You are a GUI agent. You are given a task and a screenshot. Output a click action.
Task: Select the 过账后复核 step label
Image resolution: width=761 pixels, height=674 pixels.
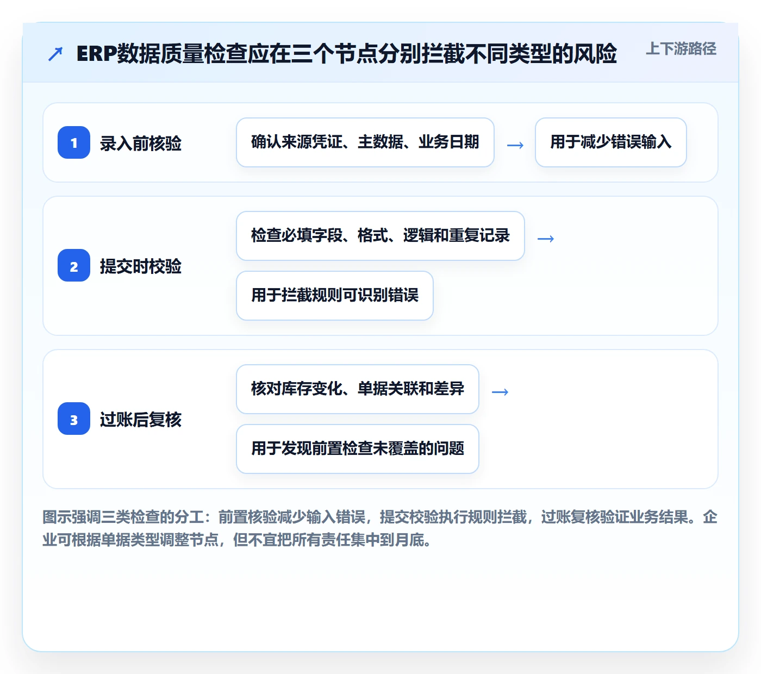coord(141,419)
